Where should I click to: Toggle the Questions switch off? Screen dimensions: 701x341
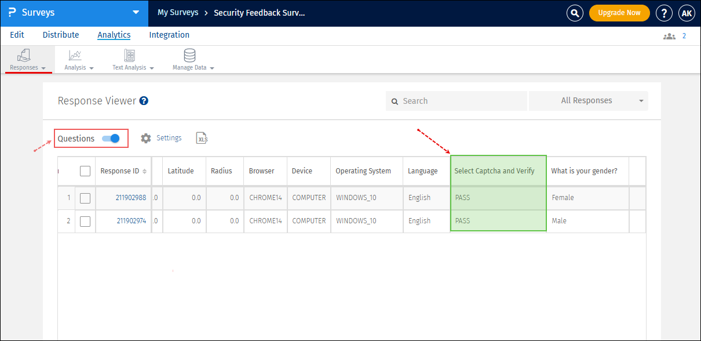(x=111, y=139)
